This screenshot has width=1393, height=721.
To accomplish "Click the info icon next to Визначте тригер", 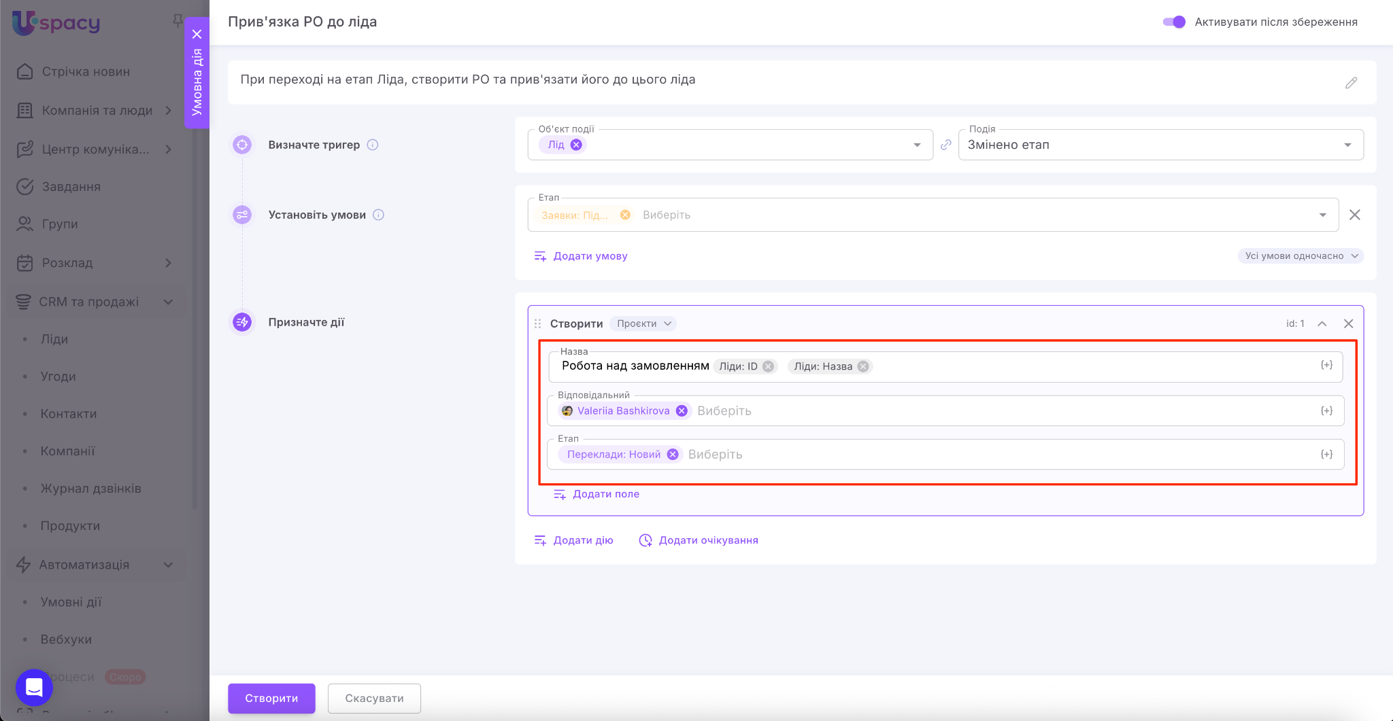I will [373, 145].
